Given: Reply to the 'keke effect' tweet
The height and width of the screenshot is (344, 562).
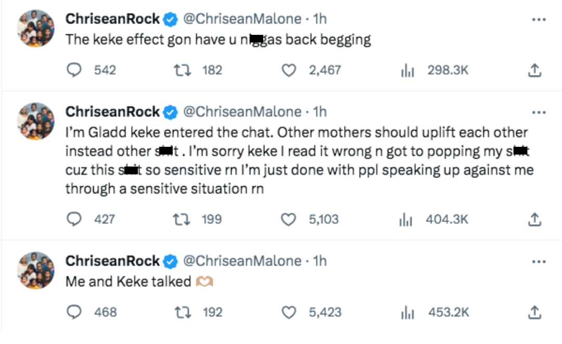Looking at the screenshot, I should (76, 70).
